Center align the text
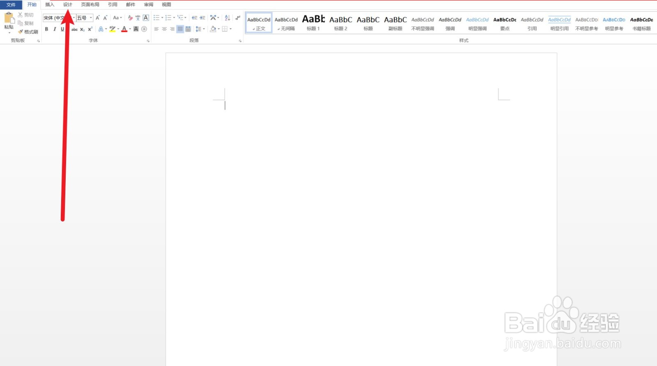The image size is (657, 366). click(164, 29)
